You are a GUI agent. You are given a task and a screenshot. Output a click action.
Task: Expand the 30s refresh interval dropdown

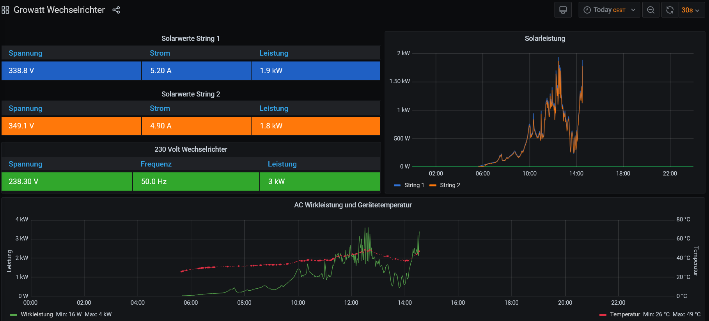click(x=691, y=10)
